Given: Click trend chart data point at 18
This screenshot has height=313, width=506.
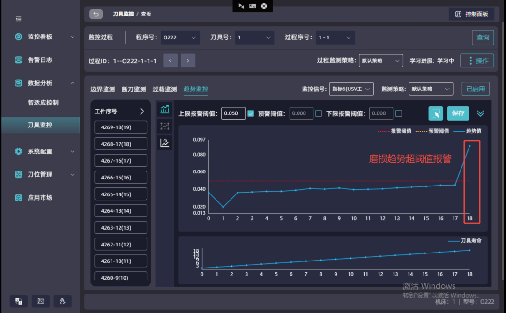Looking at the screenshot, I should coord(469,146).
